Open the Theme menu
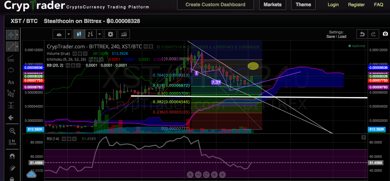The height and width of the screenshot is (181, 390). 303,5
